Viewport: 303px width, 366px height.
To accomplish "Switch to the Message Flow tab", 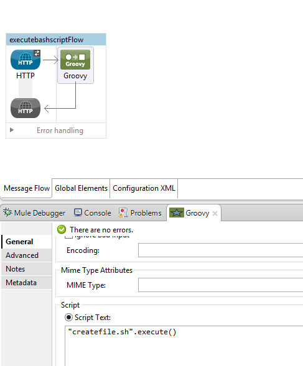I will tap(27, 188).
